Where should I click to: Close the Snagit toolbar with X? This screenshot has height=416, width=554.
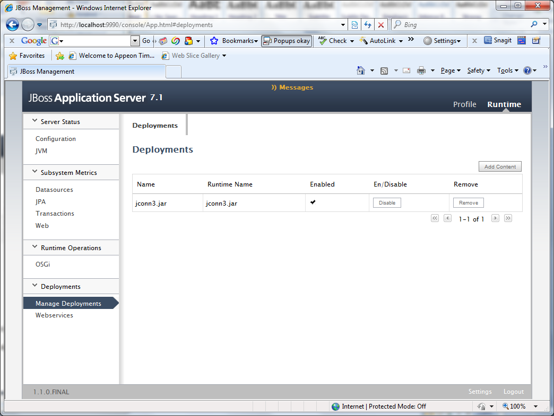click(x=475, y=41)
